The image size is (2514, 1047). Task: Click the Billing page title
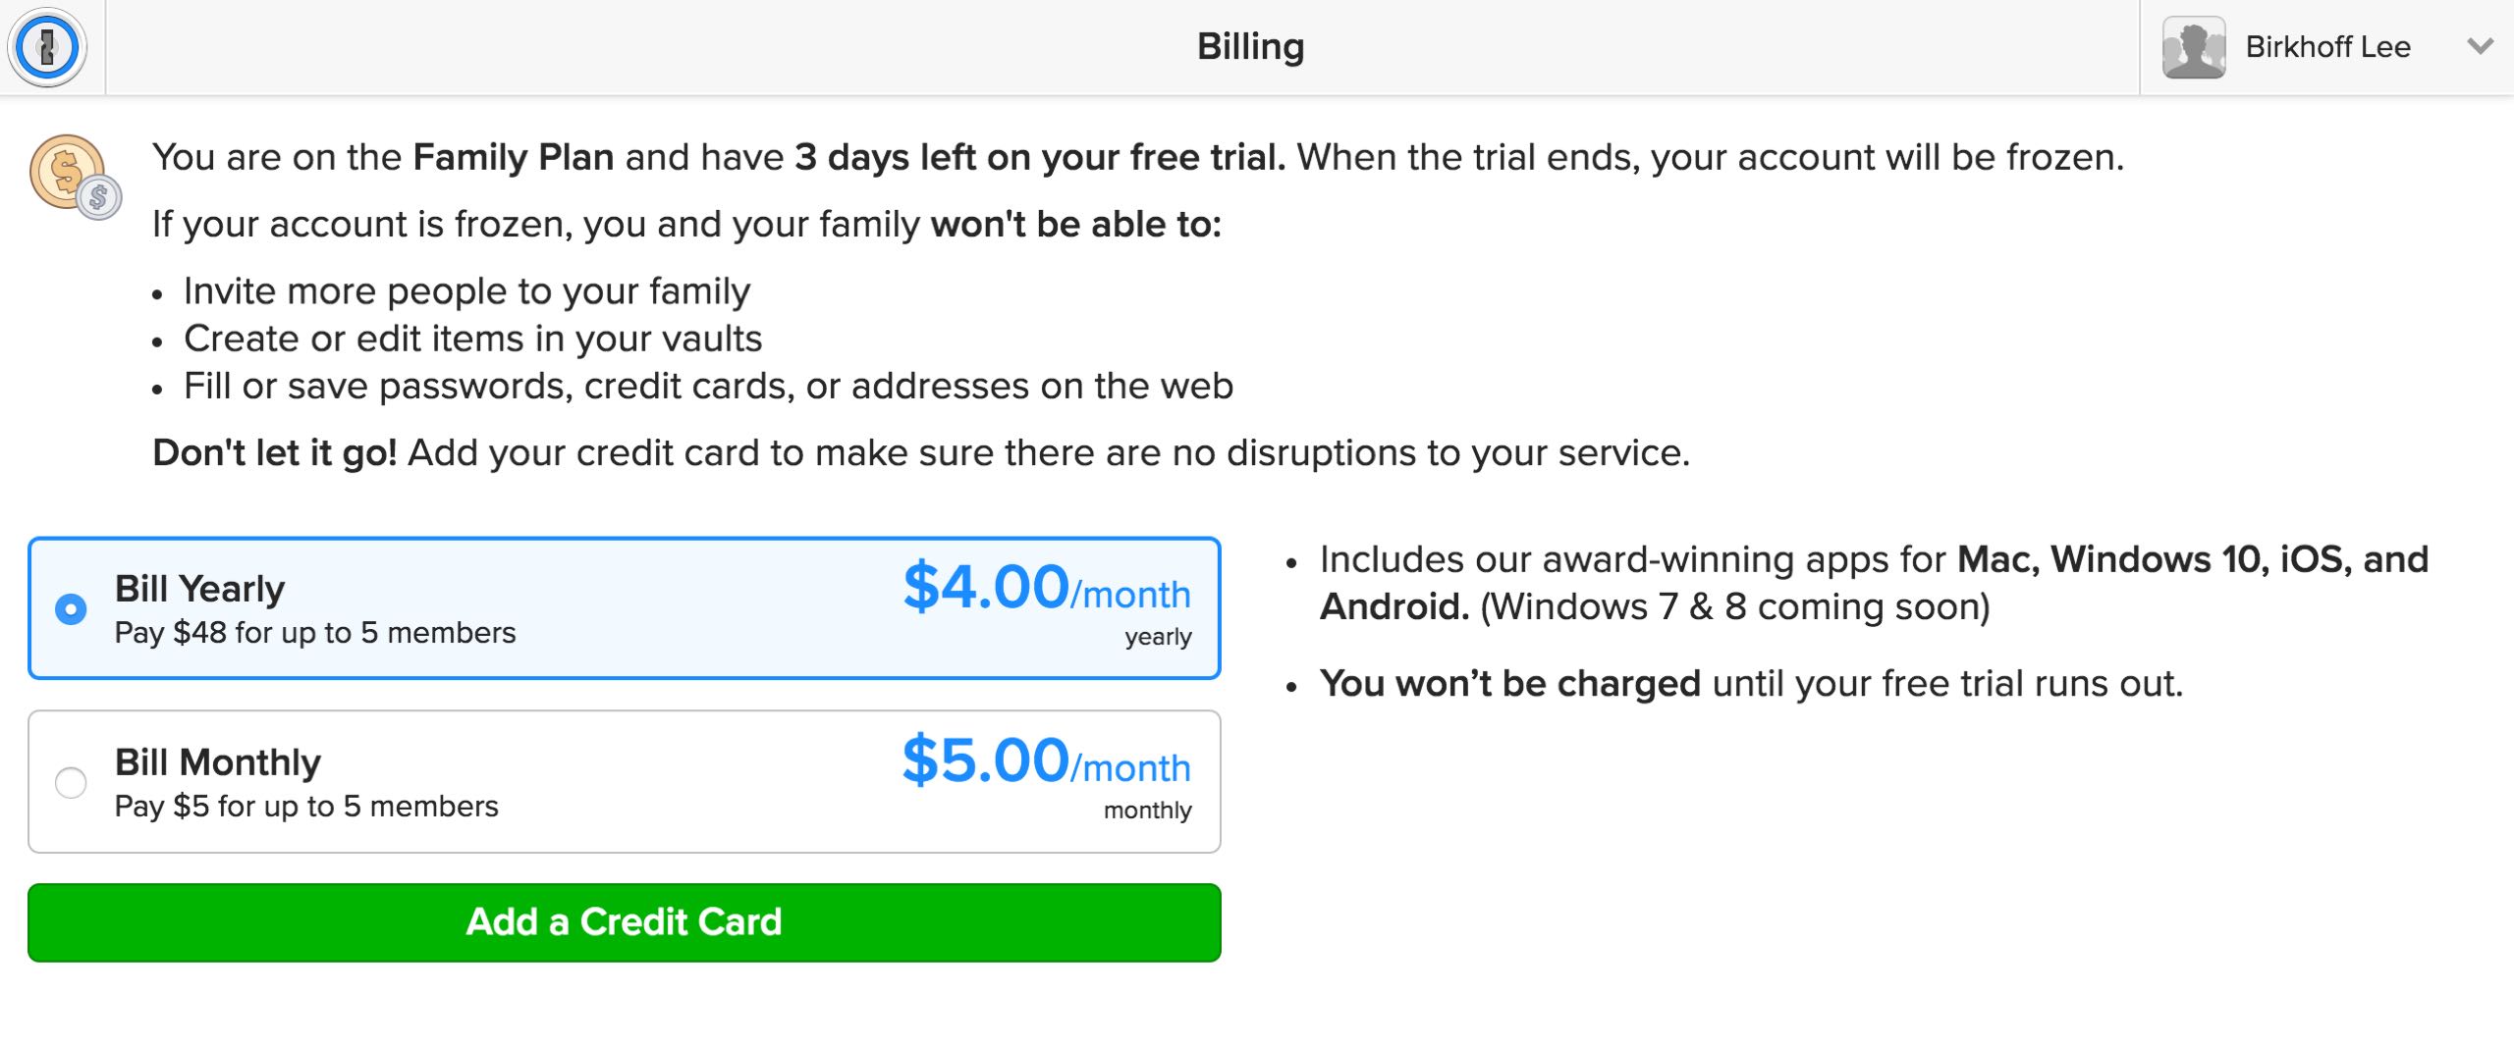pos(1250,47)
